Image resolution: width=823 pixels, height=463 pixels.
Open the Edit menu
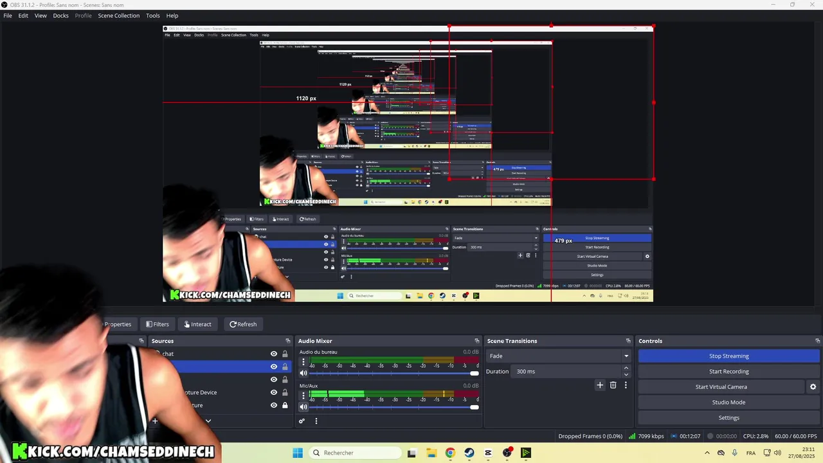pos(23,15)
